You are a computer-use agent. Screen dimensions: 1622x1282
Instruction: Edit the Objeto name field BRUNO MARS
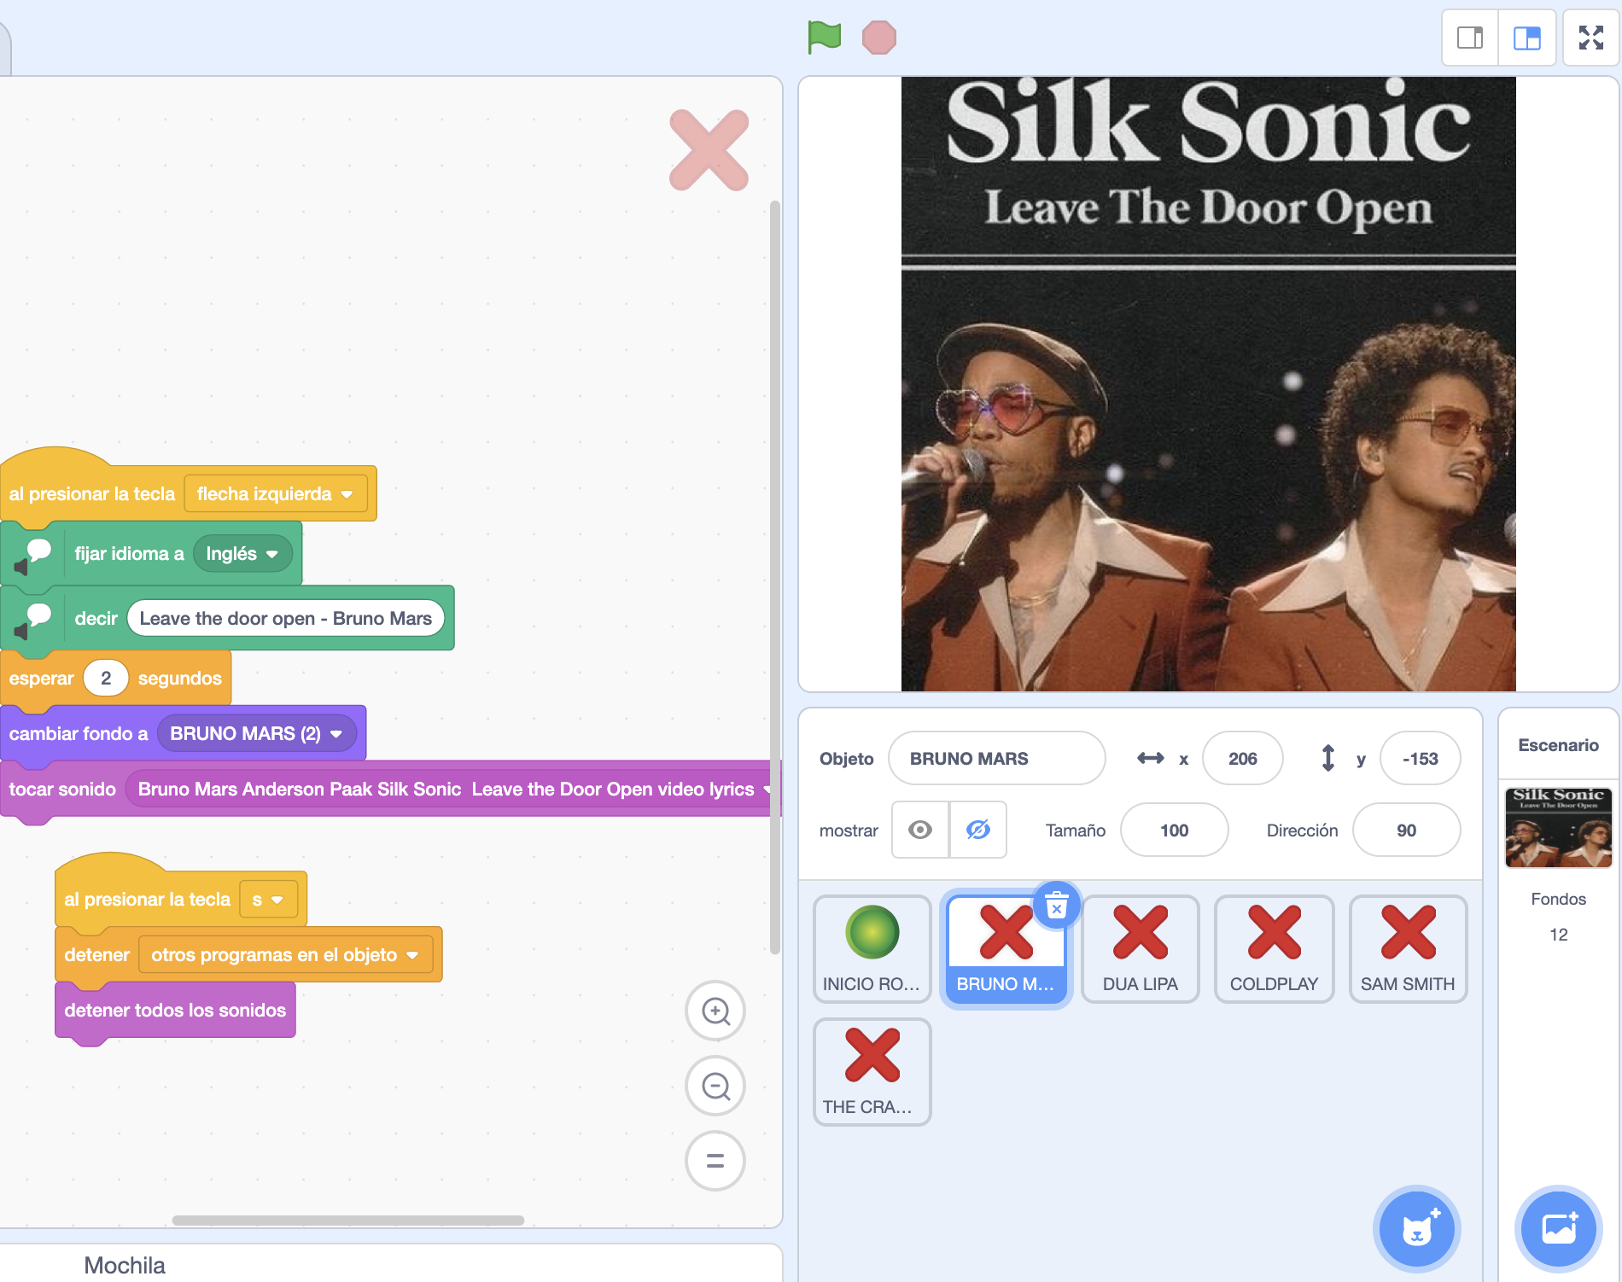click(x=997, y=759)
